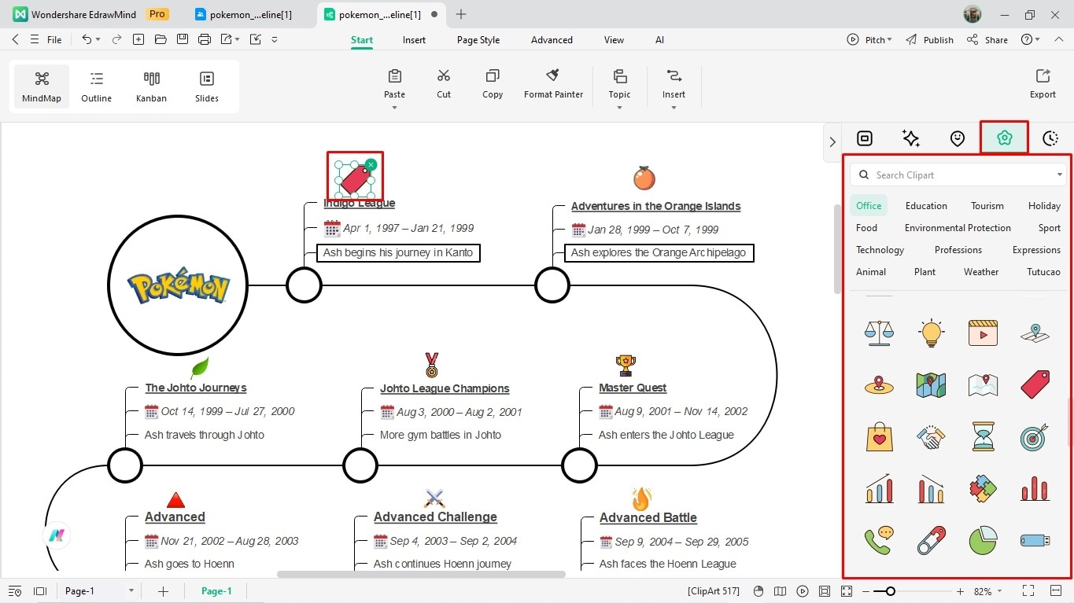This screenshot has width=1074, height=603.
Task: Insert the puzzle pieces clipart
Action: 983,489
